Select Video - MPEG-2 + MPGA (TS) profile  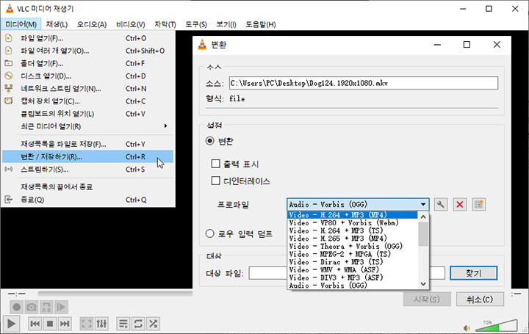[x=353, y=254]
